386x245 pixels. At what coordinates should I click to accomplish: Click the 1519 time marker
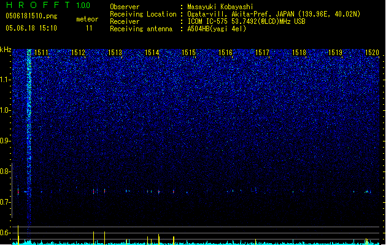click(336, 53)
